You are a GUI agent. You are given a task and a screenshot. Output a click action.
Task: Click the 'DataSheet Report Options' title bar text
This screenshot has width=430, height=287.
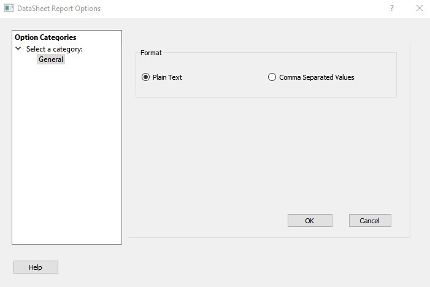[x=59, y=9]
